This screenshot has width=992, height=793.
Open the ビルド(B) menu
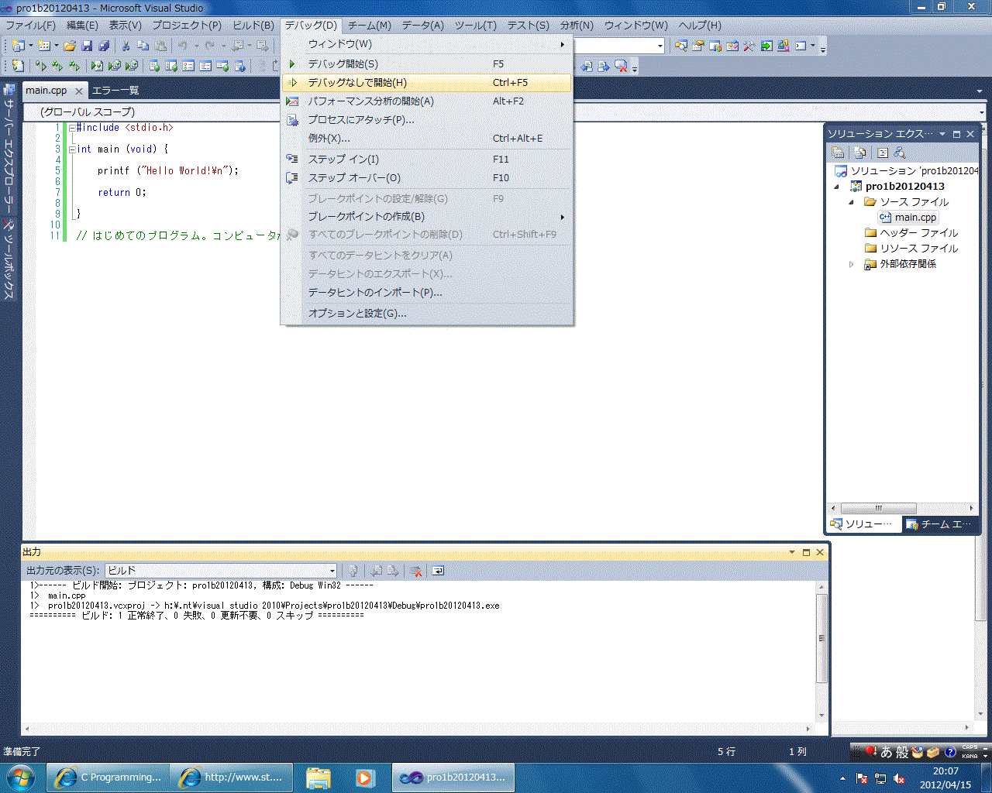253,26
